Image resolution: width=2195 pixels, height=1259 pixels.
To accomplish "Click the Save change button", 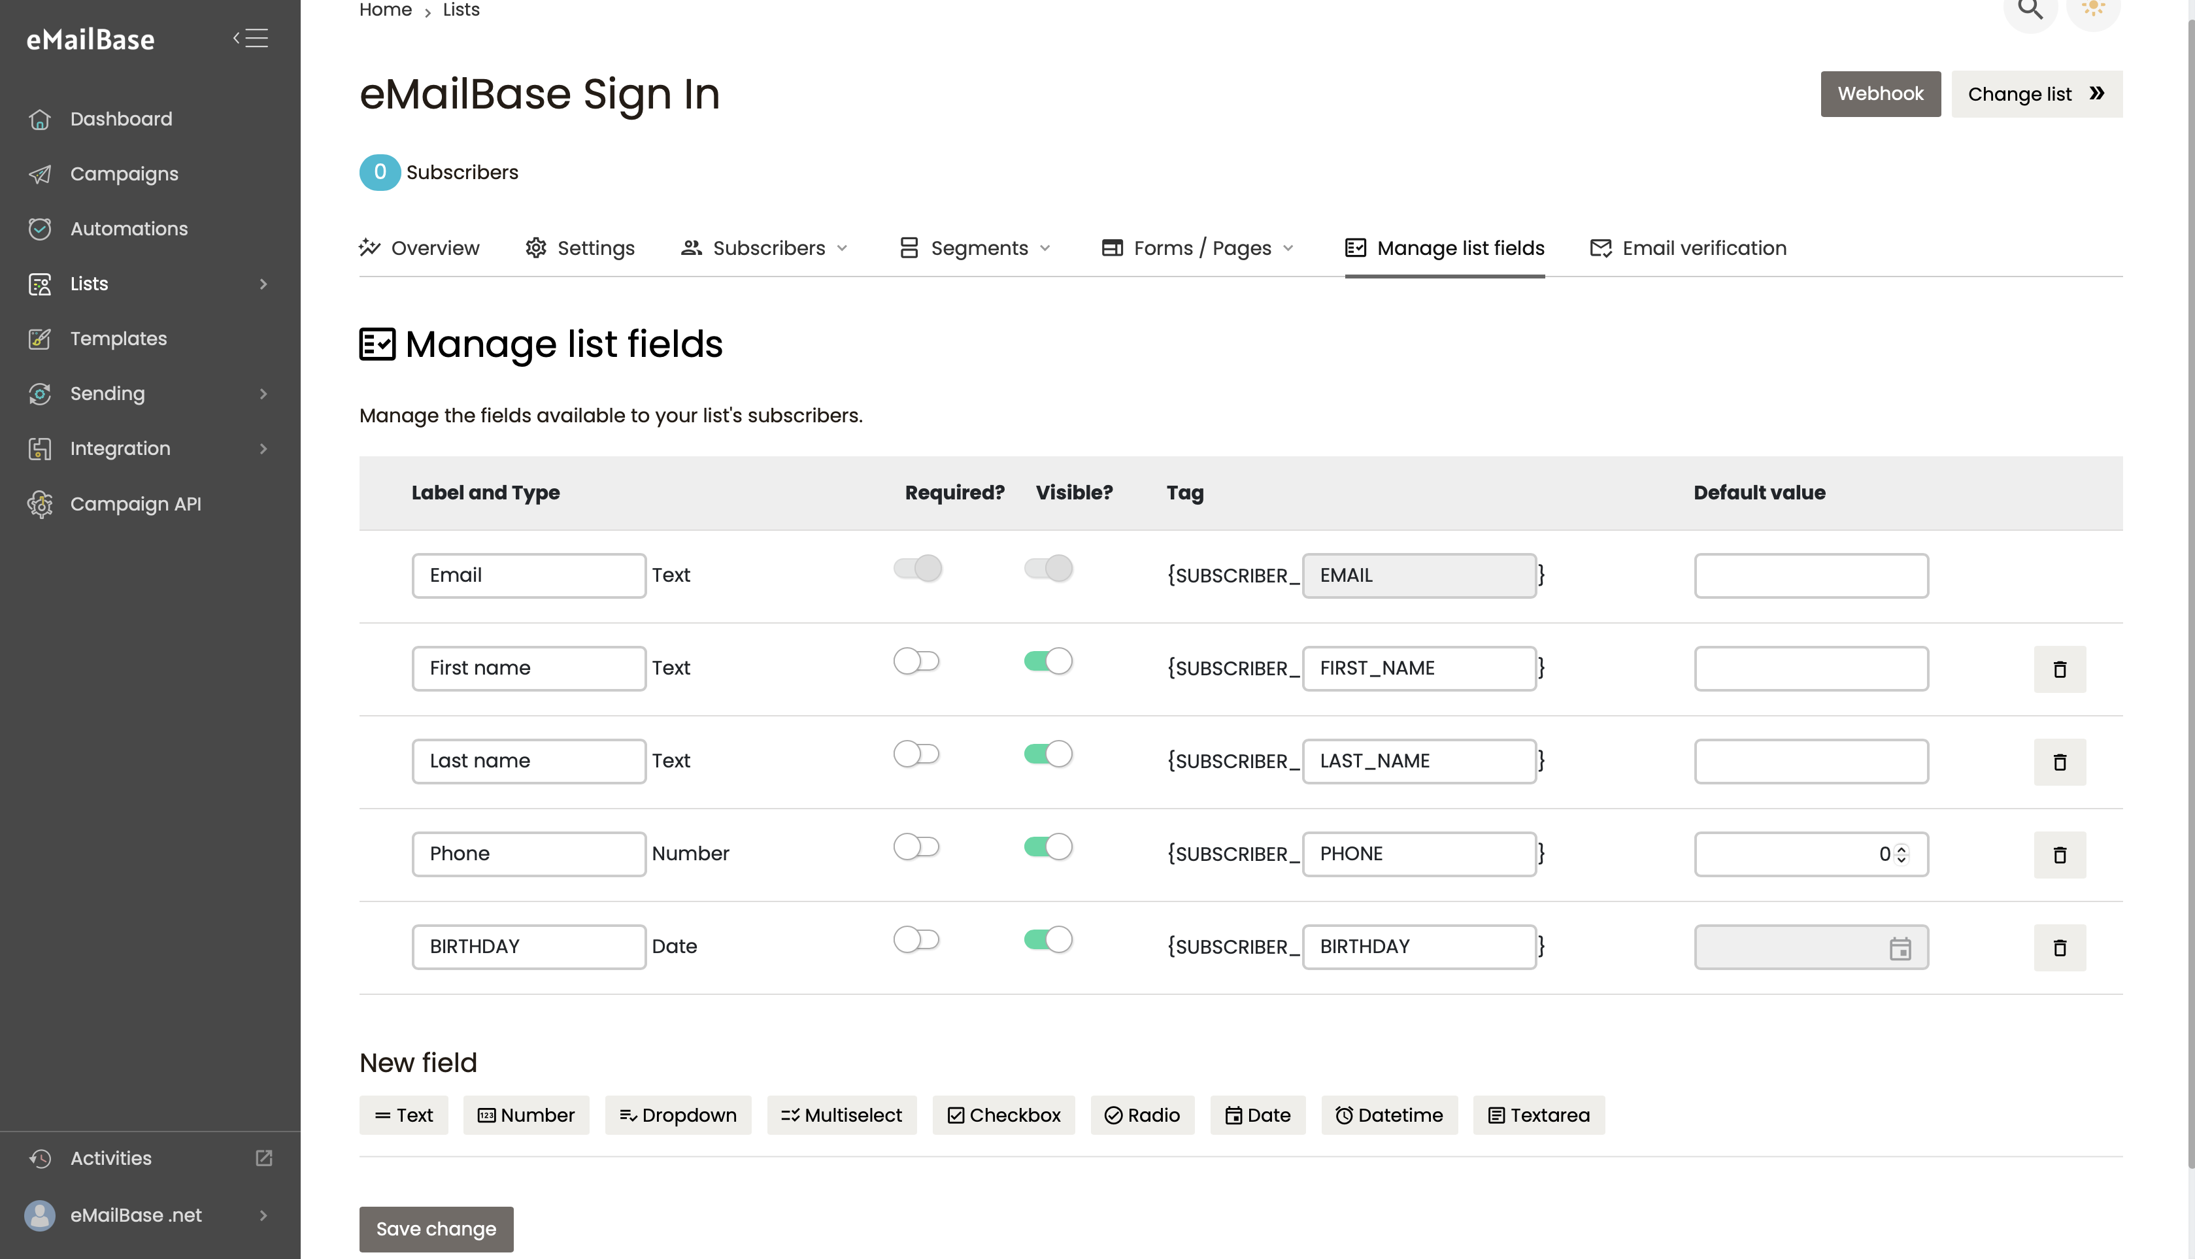I will (x=436, y=1229).
